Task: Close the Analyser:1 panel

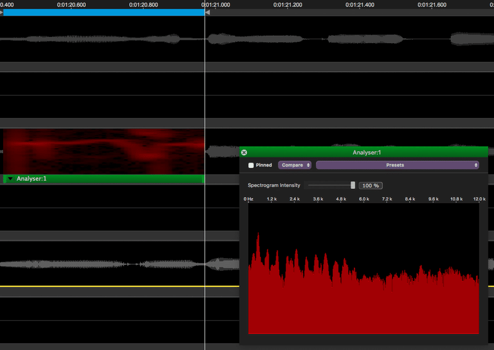Action: [x=244, y=152]
